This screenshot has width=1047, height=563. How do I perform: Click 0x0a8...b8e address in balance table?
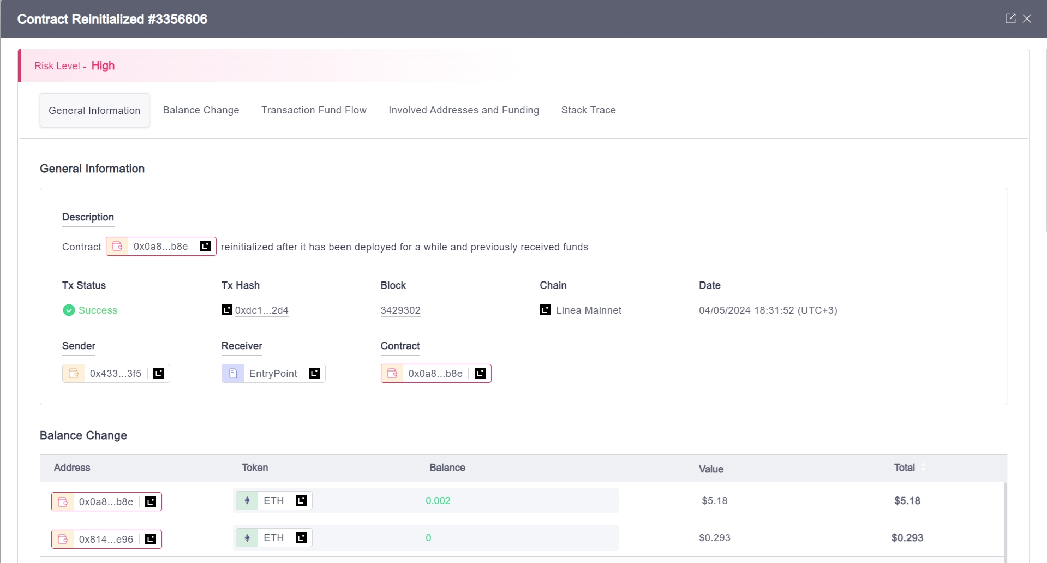tap(106, 502)
